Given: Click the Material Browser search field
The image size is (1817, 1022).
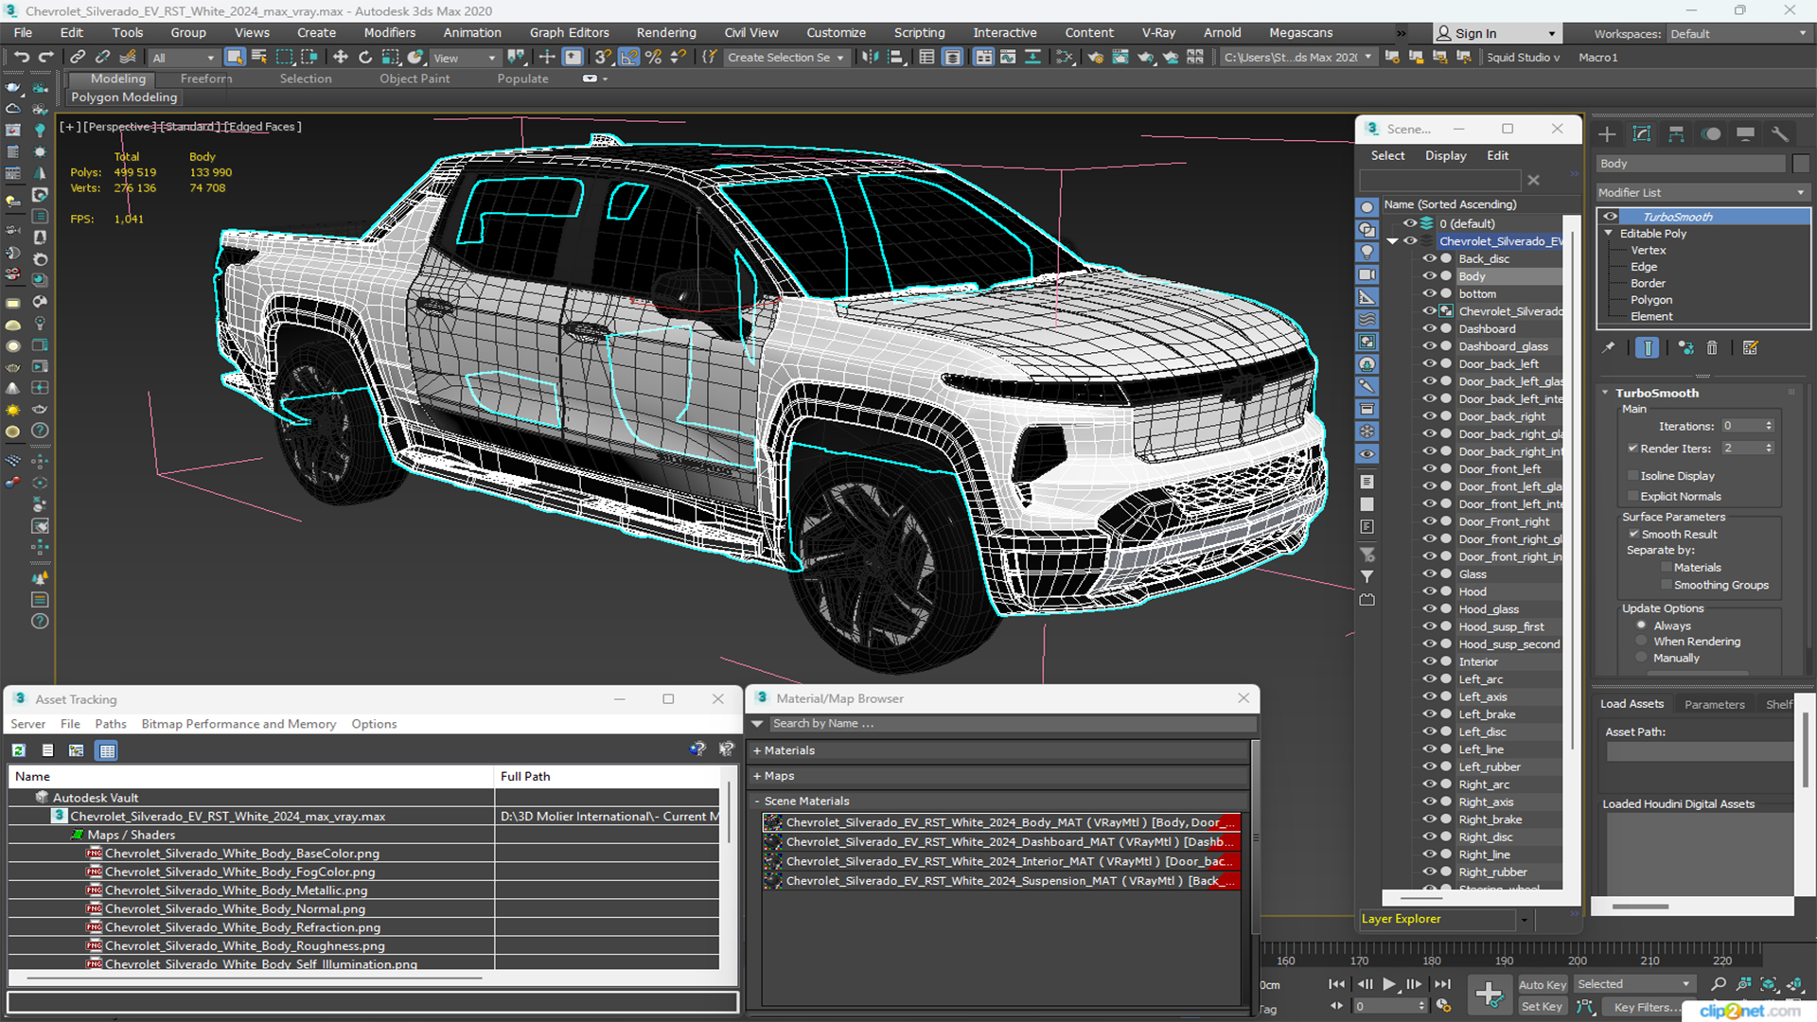Looking at the screenshot, I should [1012, 723].
